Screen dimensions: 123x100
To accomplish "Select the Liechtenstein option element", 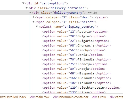I will (x=81, y=88).
